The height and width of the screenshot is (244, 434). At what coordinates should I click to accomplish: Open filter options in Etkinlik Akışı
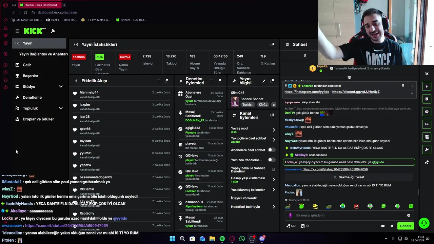(158, 81)
